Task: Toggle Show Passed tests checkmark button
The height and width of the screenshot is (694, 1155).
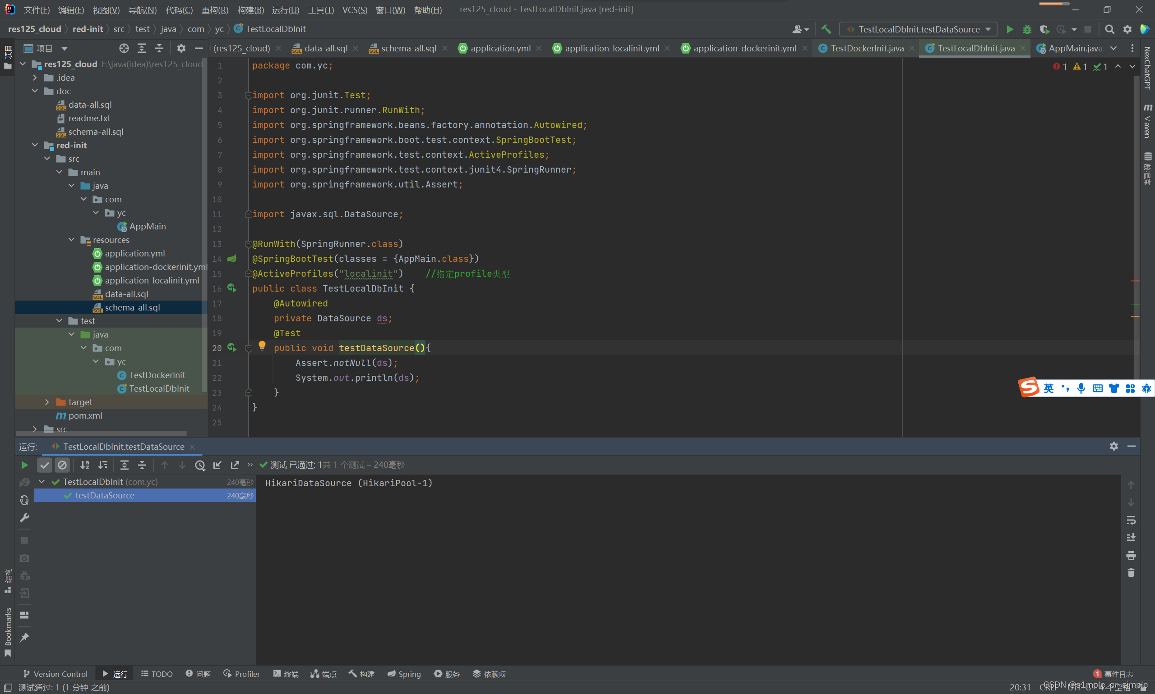Action: pos(45,465)
